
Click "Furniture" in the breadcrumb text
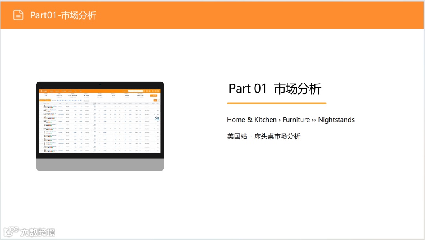click(296, 120)
